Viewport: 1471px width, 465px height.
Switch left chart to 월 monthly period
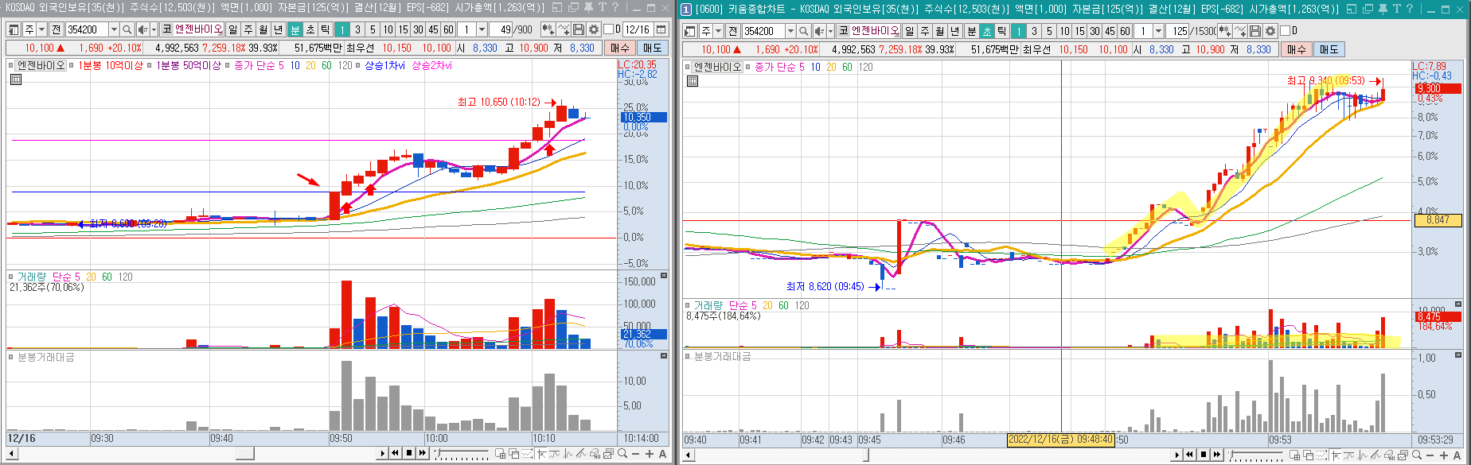point(263,29)
